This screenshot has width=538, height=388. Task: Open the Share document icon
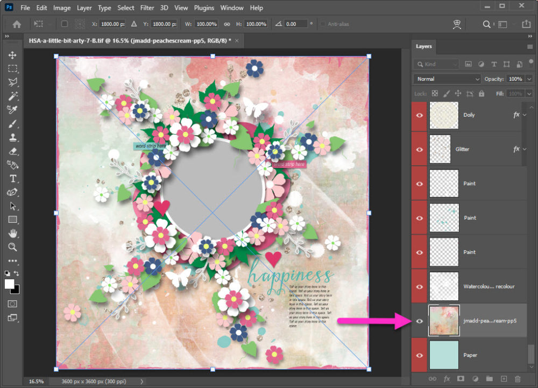coord(526,24)
